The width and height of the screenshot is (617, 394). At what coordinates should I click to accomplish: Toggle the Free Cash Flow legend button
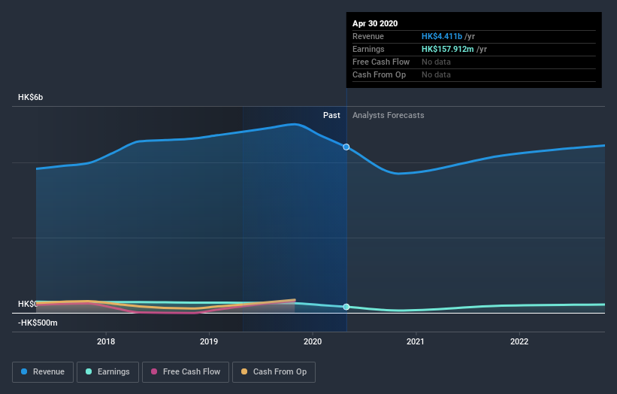[186, 372]
